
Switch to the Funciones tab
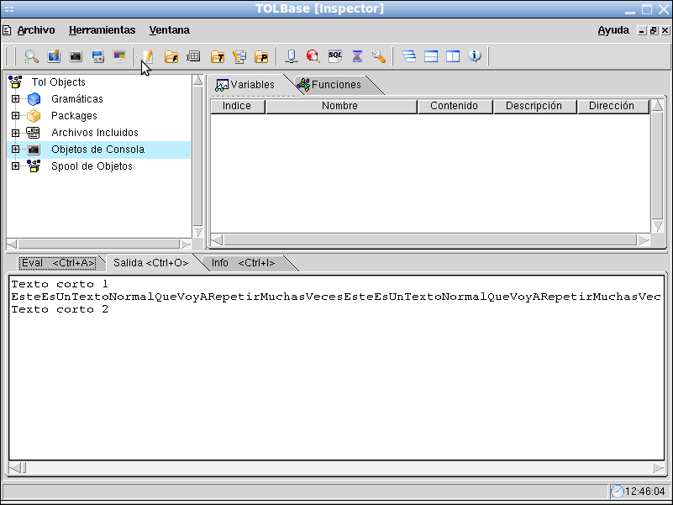click(335, 85)
